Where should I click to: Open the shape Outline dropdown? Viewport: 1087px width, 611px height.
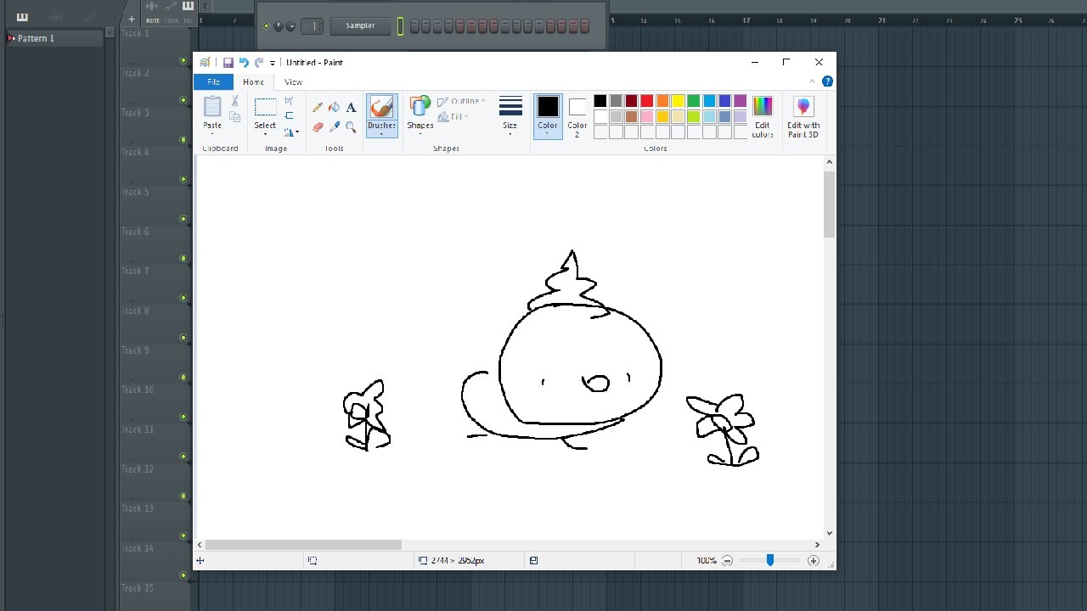click(462, 102)
